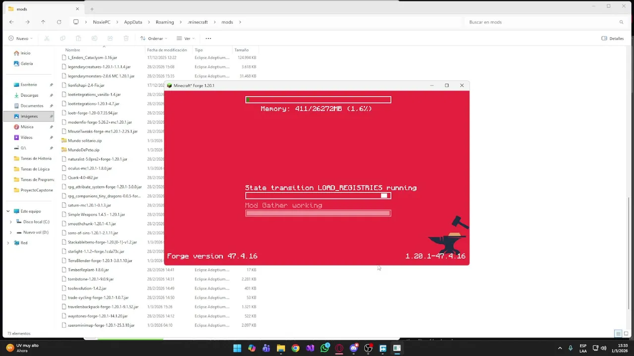Viewport: 634px width, 356px height.
Task: Expand chevron after mods in breadcrumb
Action: (240, 22)
